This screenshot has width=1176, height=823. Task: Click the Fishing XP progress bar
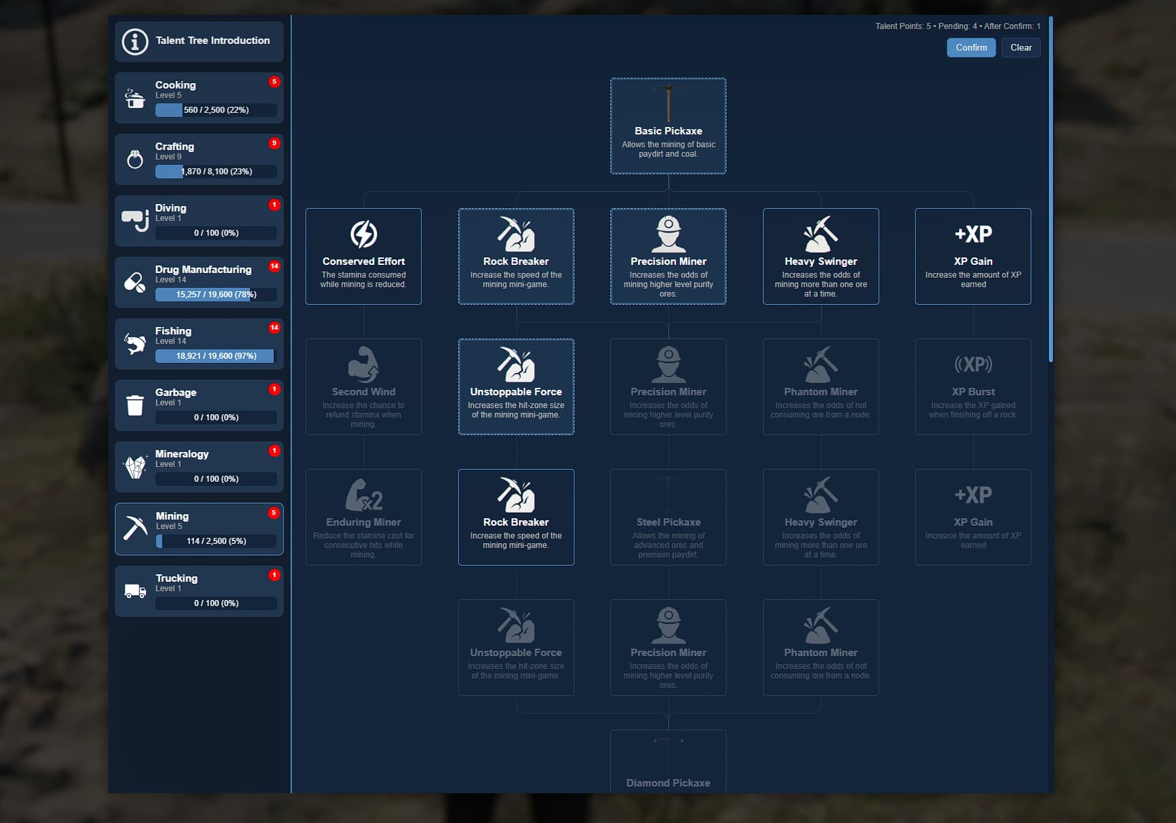pyautogui.click(x=216, y=356)
